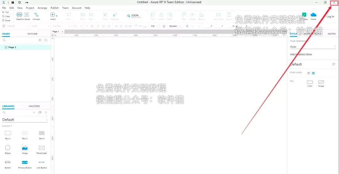This screenshot has height=174, width=339.
Task: Collapse the Common widgets section
Action: (7, 126)
